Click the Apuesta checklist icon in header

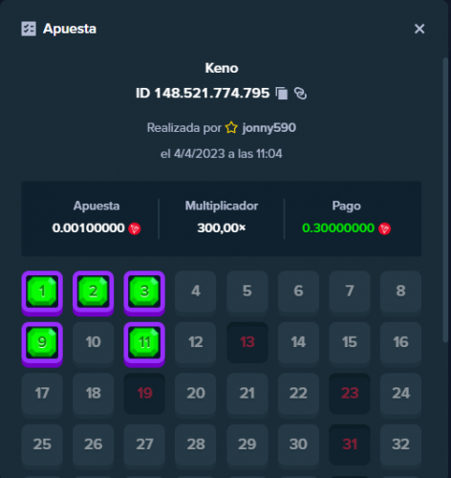[29, 29]
